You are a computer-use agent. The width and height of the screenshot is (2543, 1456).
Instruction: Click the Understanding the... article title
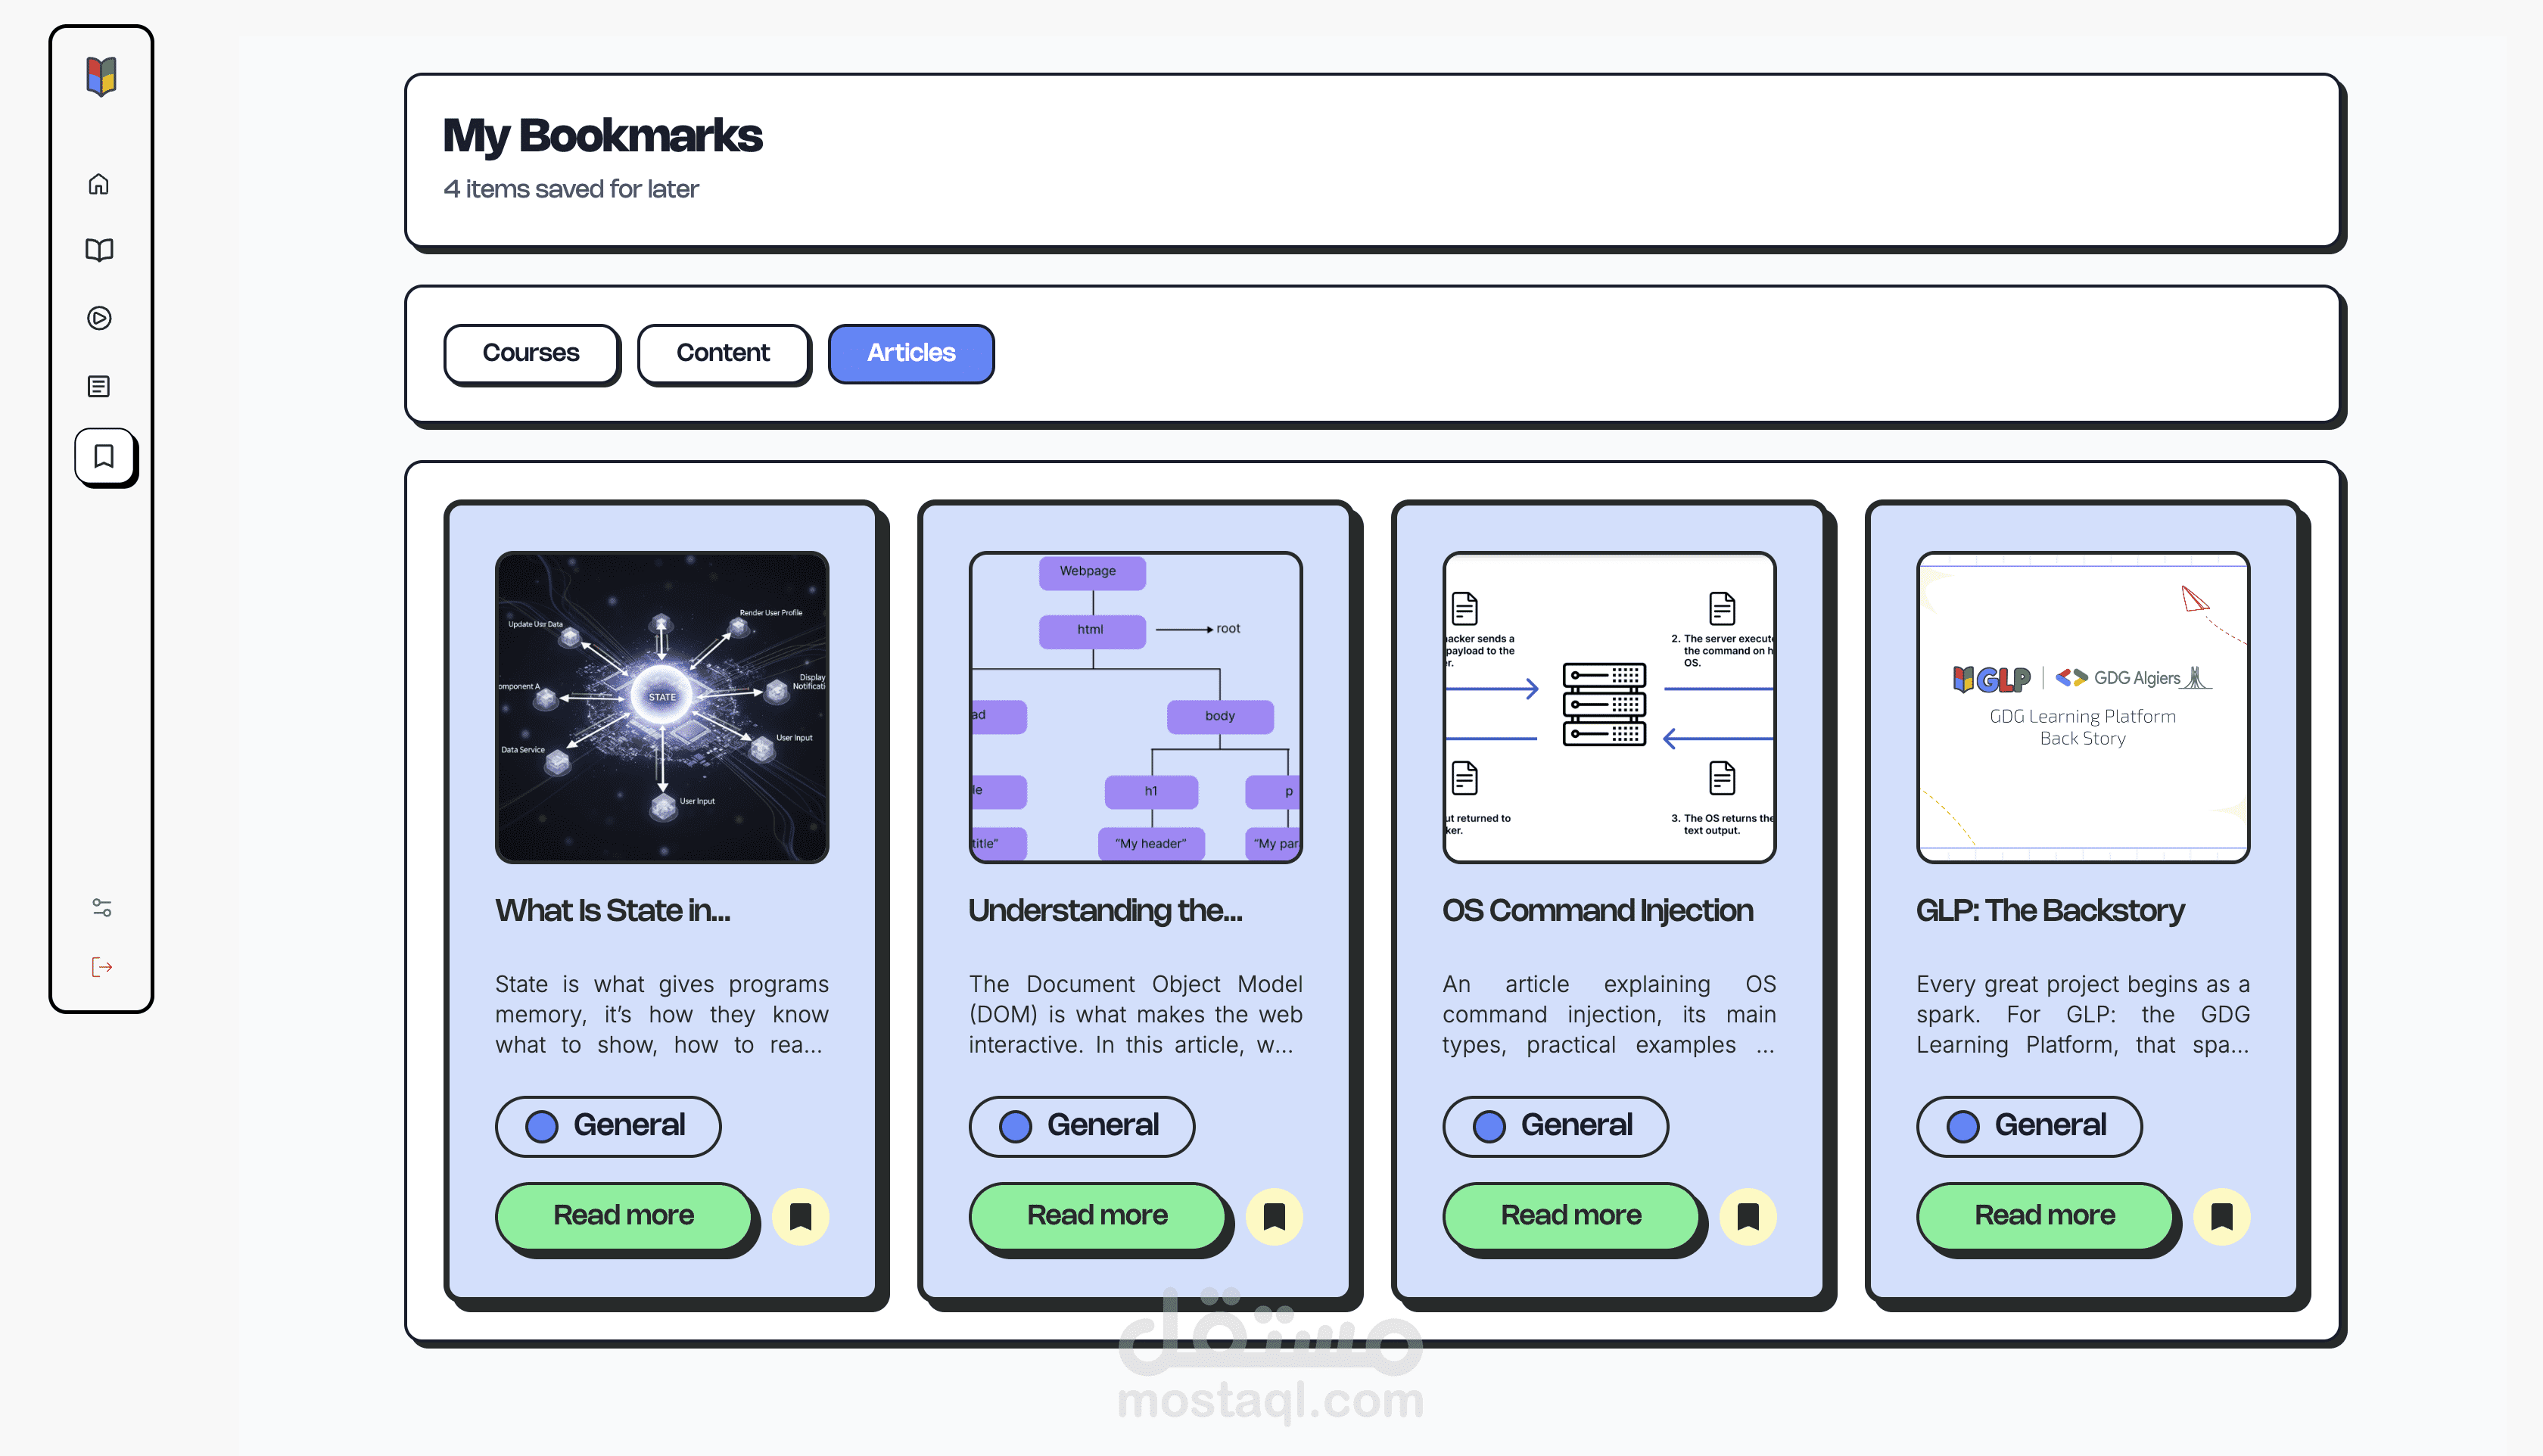click(1105, 910)
